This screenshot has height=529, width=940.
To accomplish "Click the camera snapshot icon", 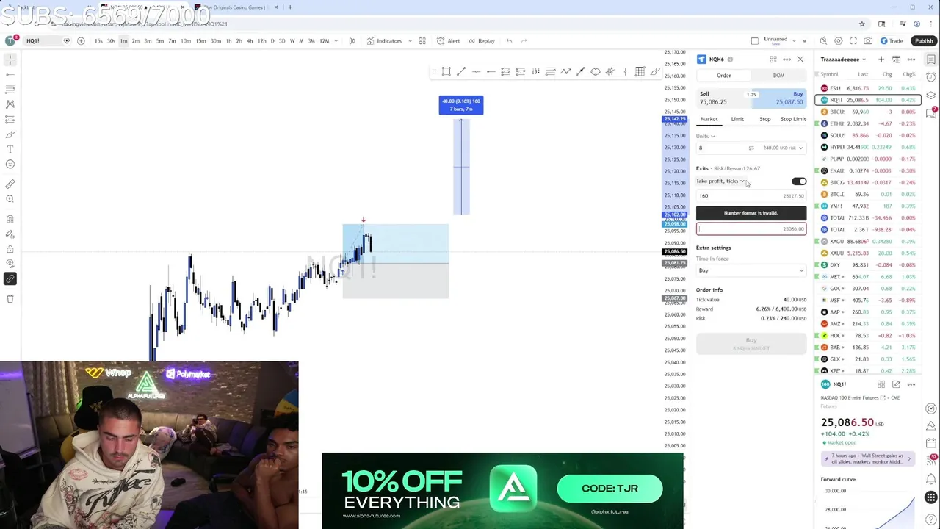I will click(x=868, y=41).
